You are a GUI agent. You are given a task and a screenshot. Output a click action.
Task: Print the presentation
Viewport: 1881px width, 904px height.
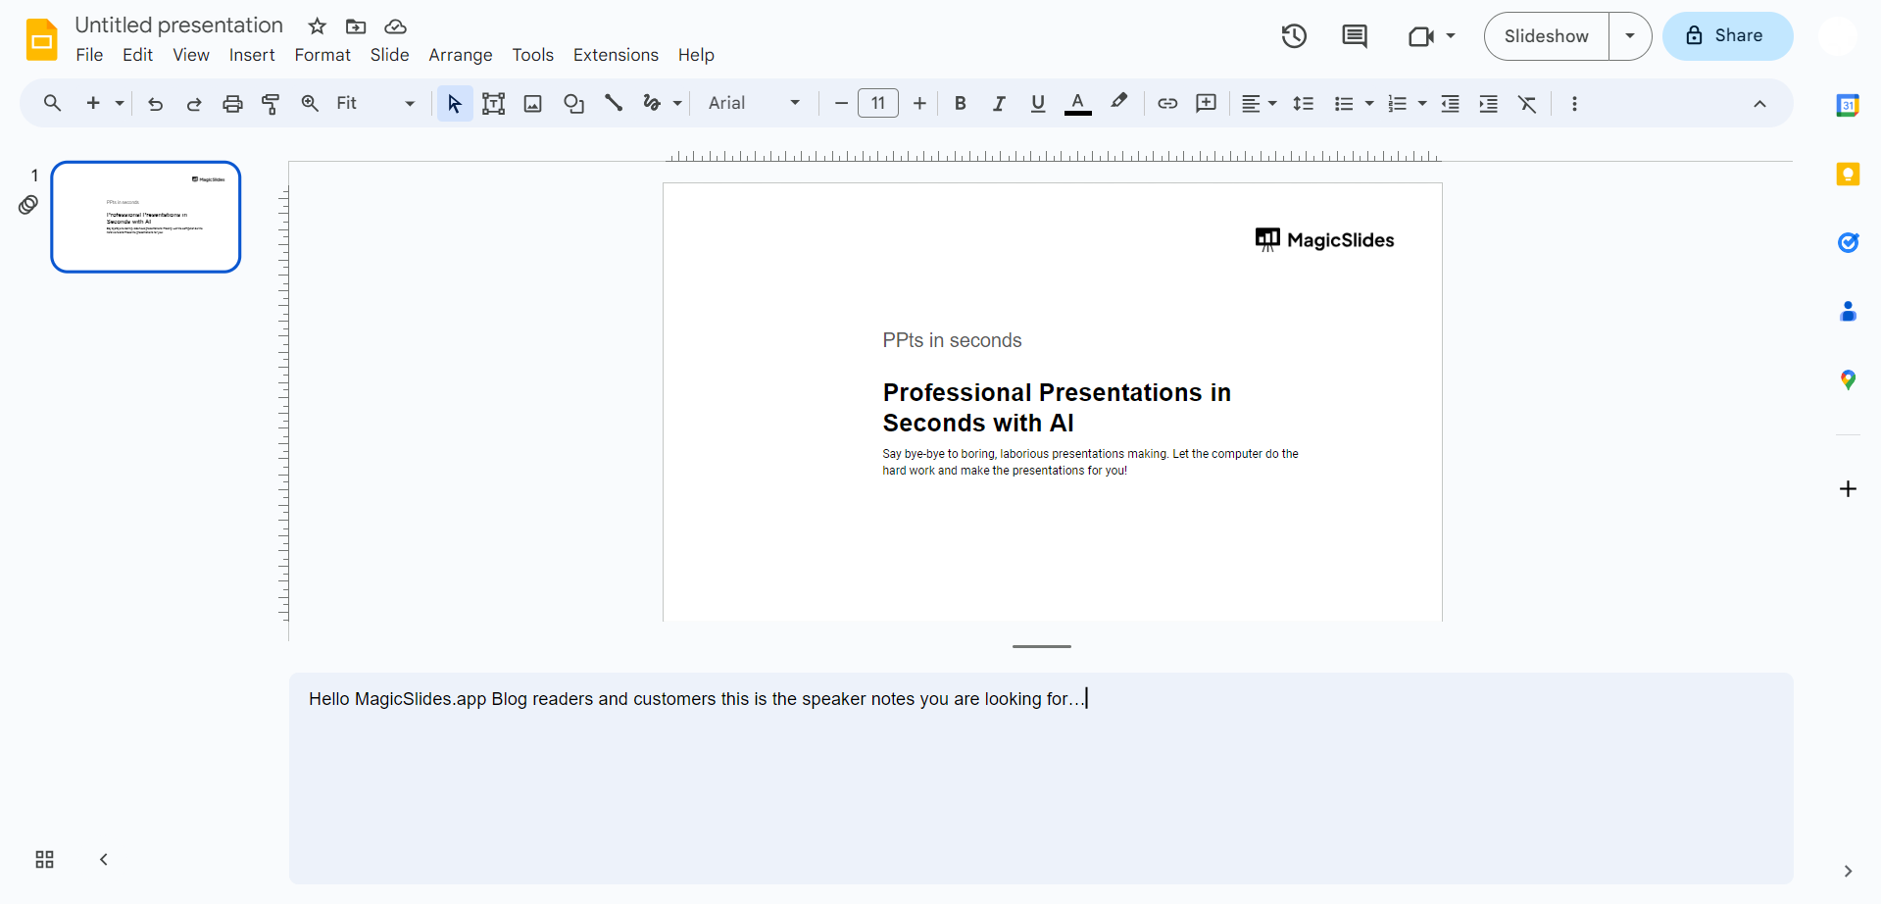(x=232, y=103)
